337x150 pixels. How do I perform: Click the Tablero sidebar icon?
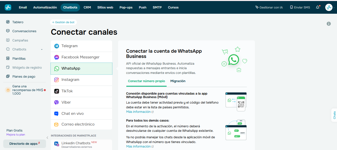[8, 22]
